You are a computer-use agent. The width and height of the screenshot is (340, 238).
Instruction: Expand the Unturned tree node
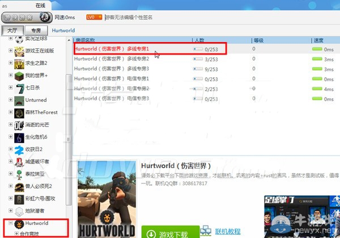10,100
